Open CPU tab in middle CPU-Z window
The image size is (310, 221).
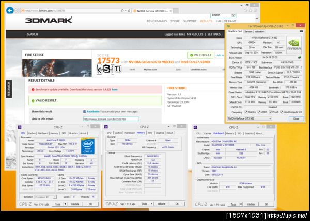pos(109,133)
